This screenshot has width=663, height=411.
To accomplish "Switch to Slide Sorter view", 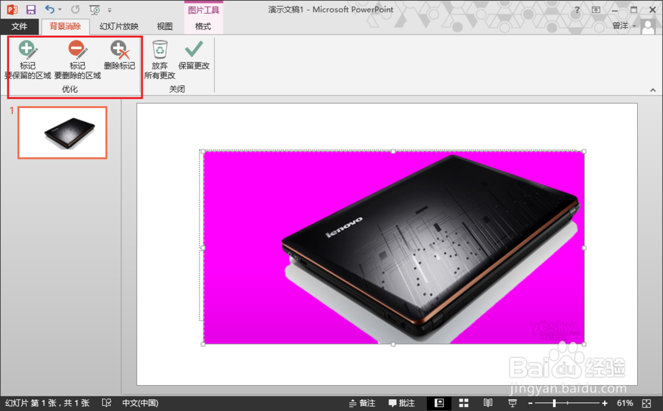I will click(x=464, y=403).
